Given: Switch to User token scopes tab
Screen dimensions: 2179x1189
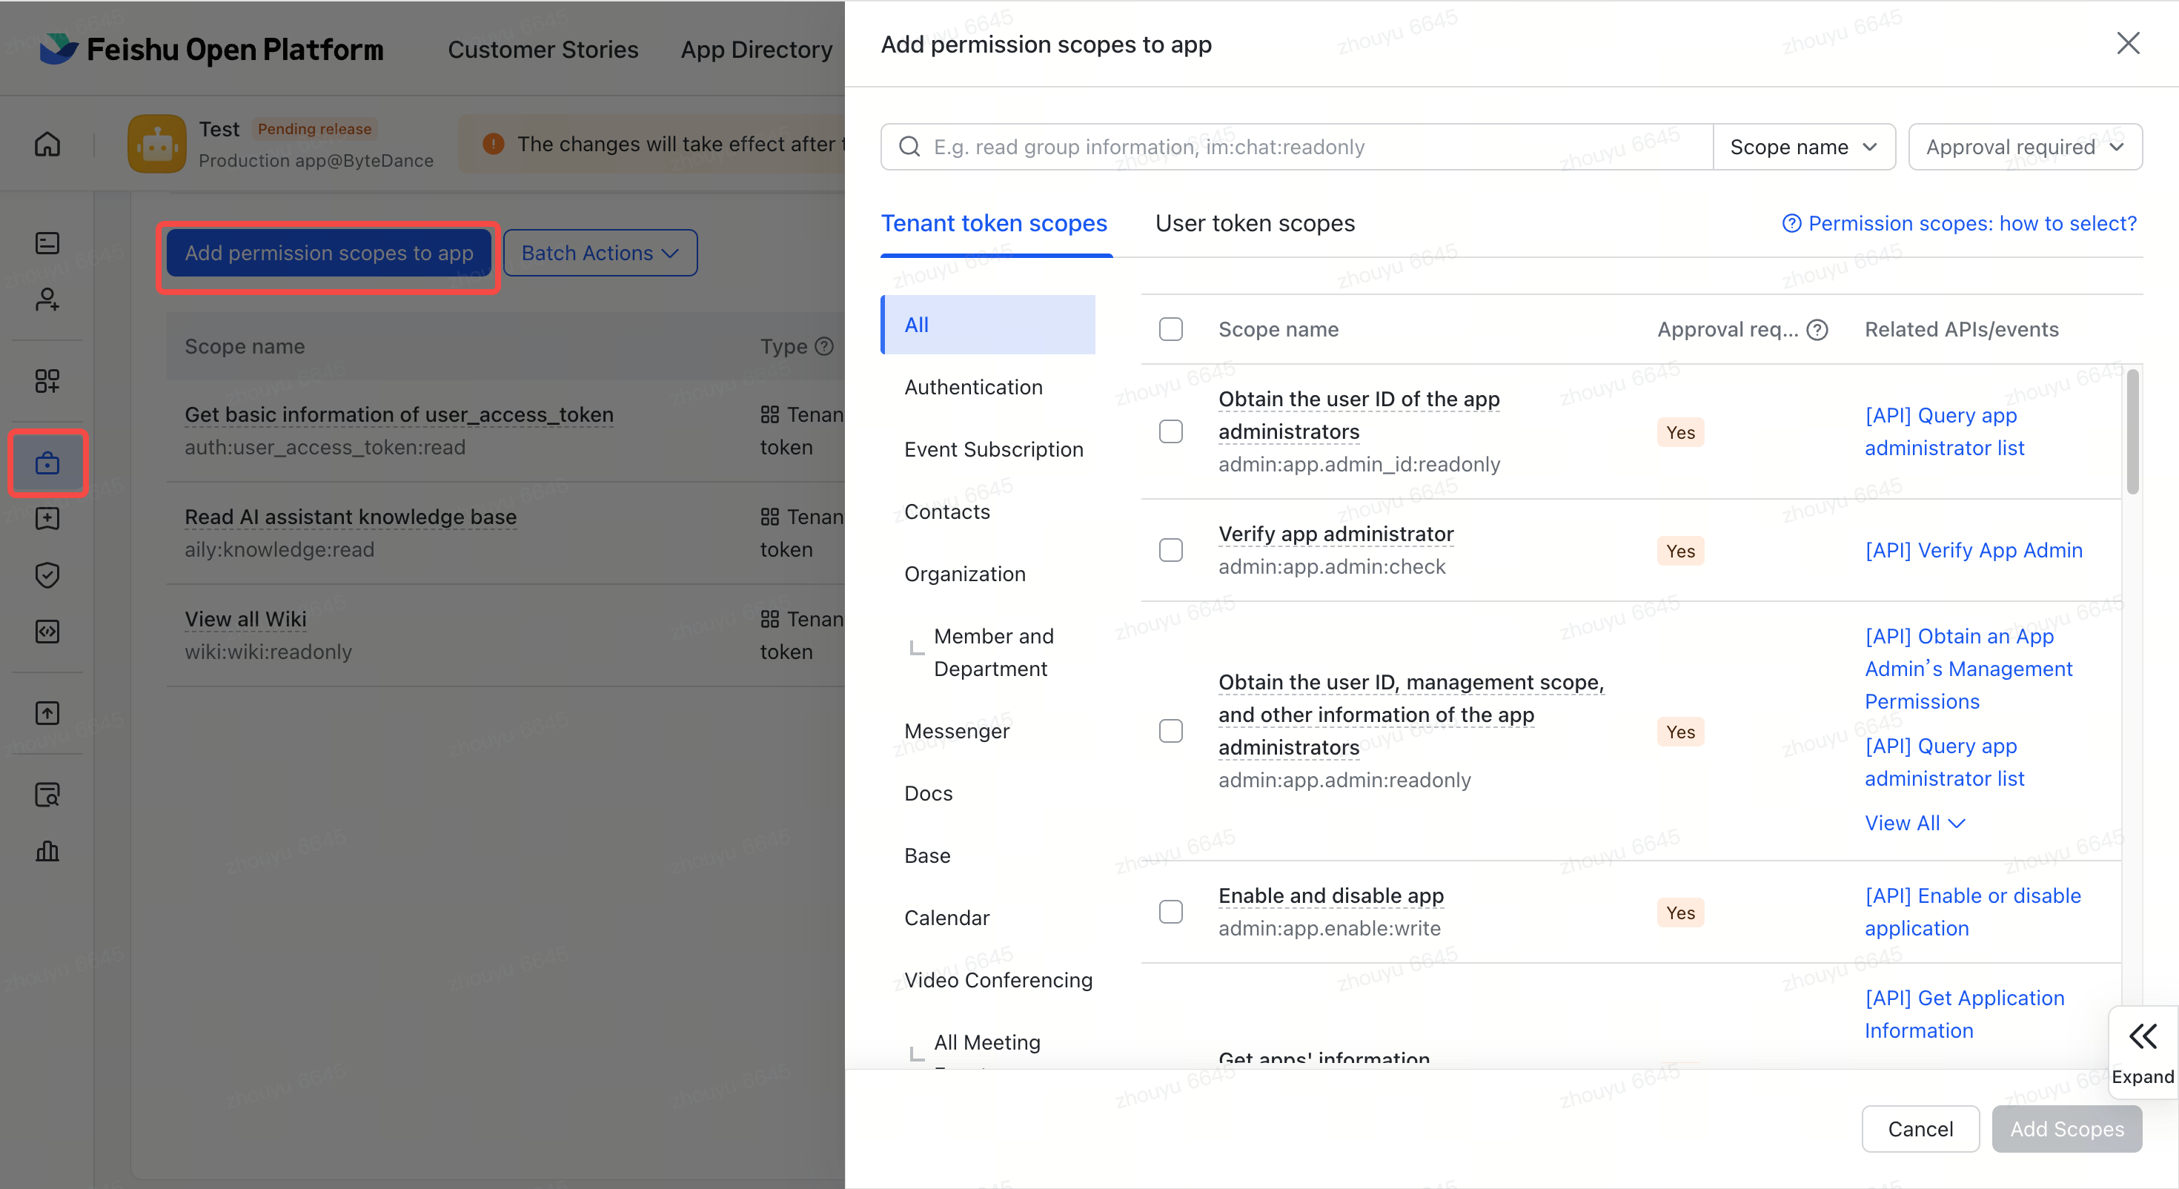Looking at the screenshot, I should (1255, 223).
